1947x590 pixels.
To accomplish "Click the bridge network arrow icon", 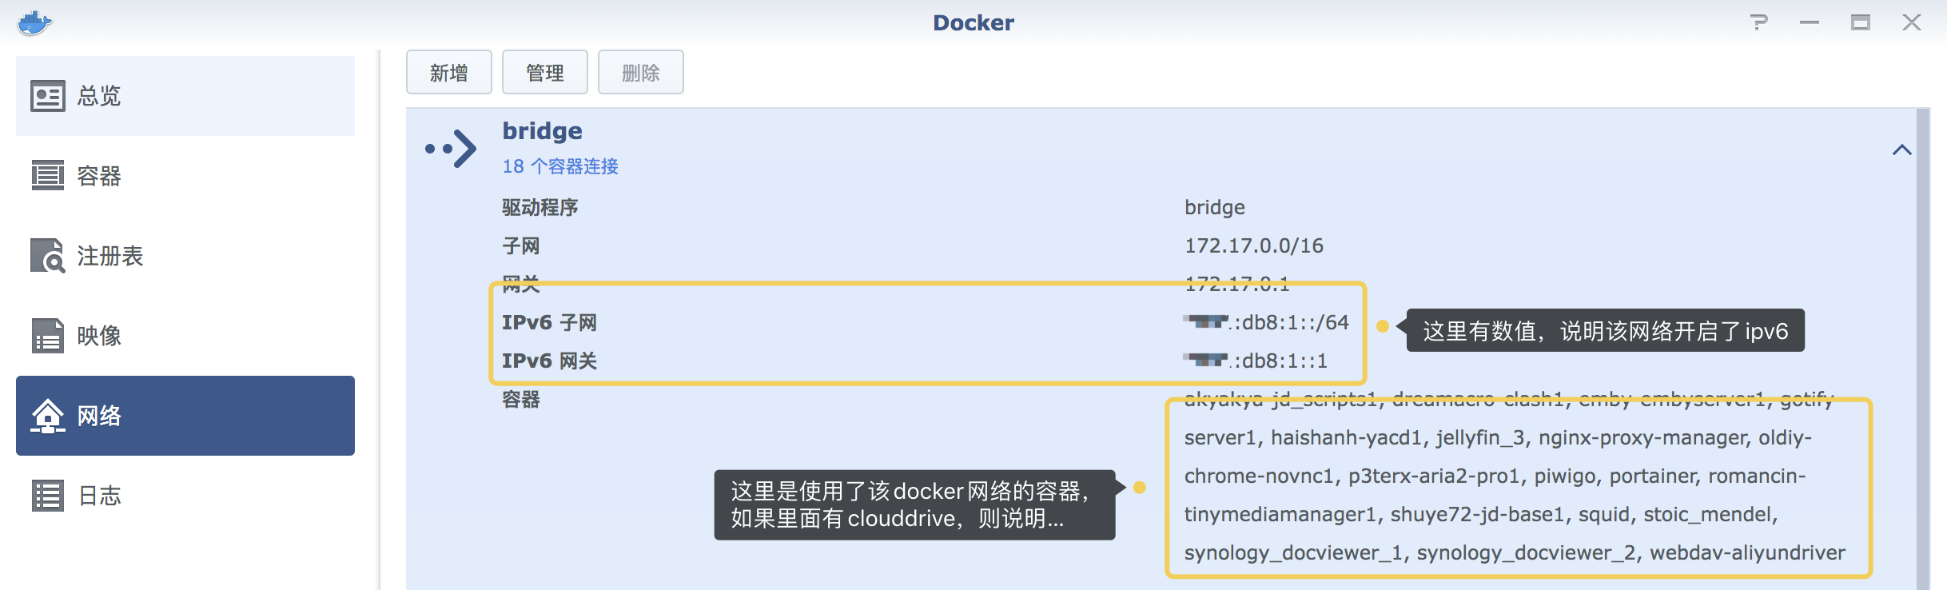I will (x=452, y=149).
